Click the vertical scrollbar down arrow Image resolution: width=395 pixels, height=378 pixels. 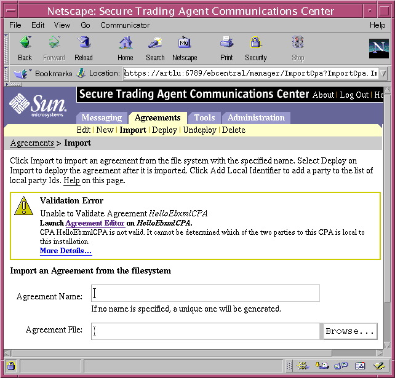coord(387,345)
